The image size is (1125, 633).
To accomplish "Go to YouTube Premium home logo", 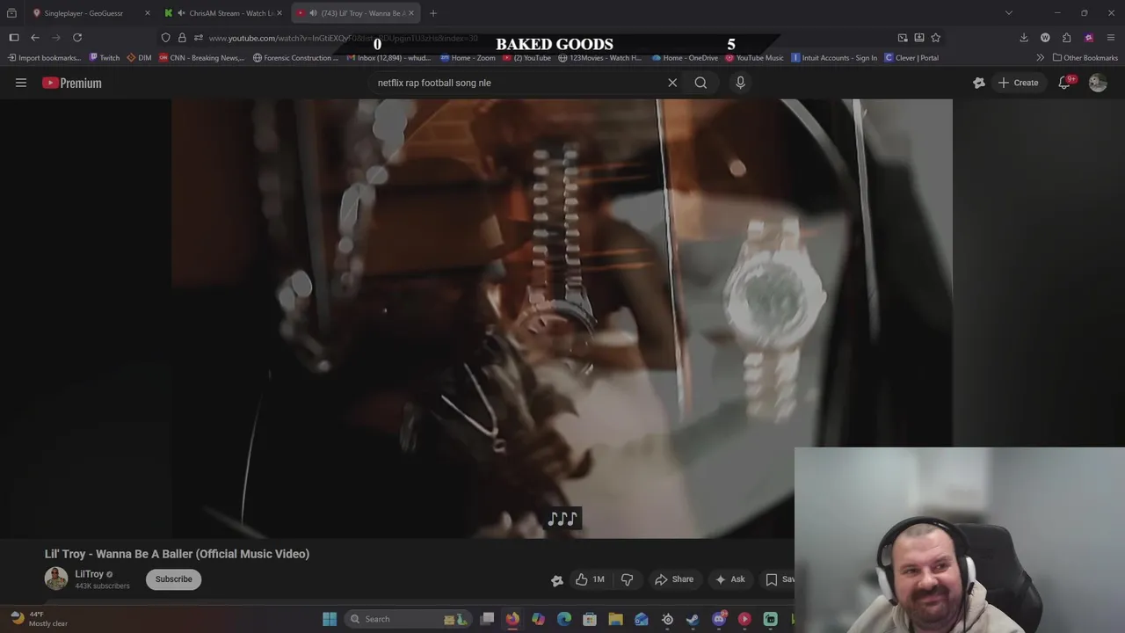I will point(72,83).
